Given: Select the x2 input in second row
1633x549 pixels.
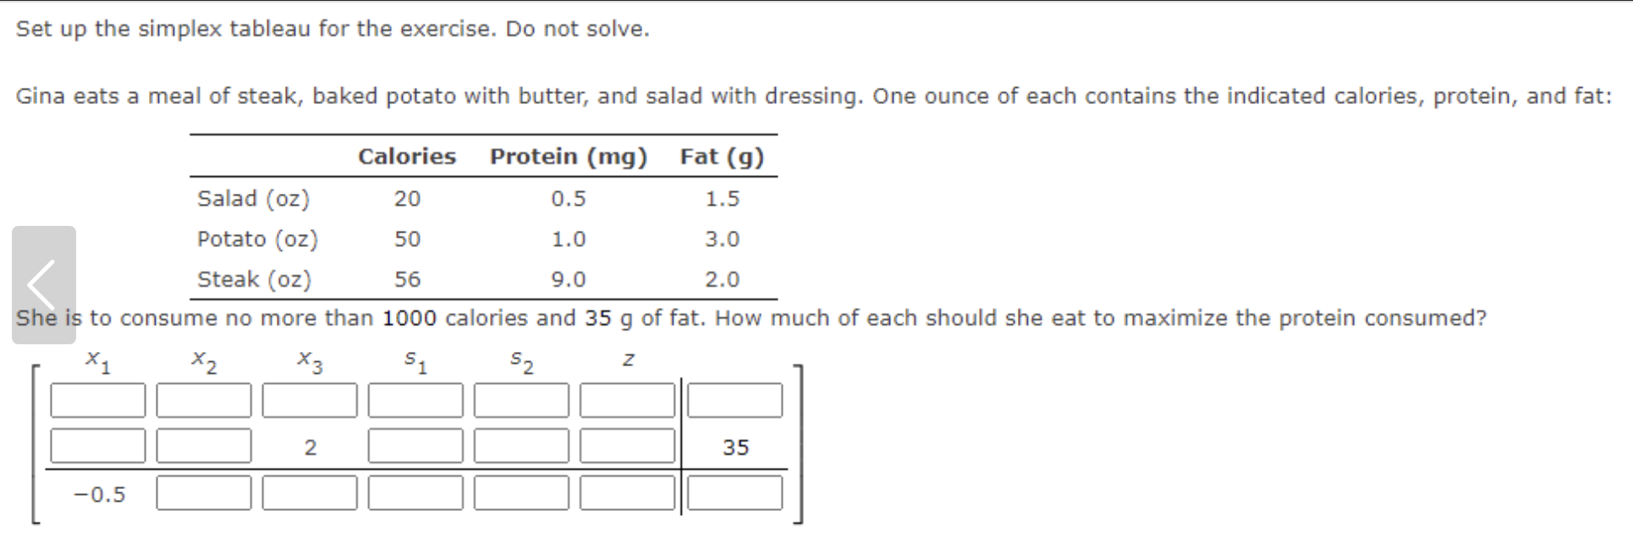Looking at the screenshot, I should click(x=204, y=446).
